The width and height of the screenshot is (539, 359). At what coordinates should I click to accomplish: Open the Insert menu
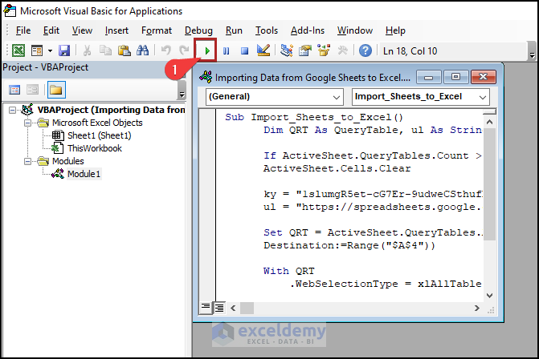click(x=116, y=30)
